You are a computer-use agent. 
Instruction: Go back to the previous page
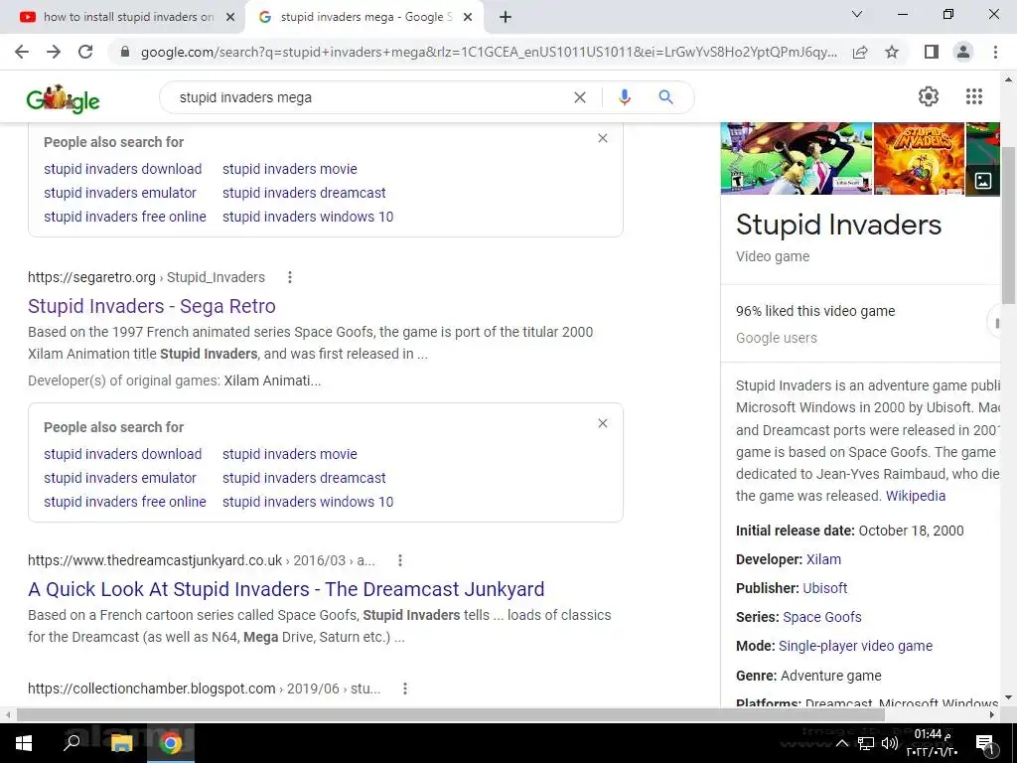pyautogui.click(x=22, y=52)
